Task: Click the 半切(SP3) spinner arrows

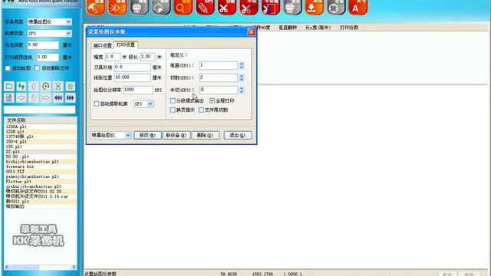Action: click(241, 90)
